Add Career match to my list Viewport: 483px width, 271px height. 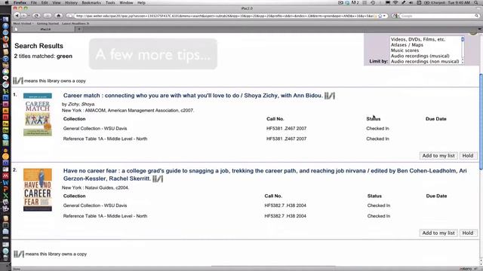click(438, 156)
